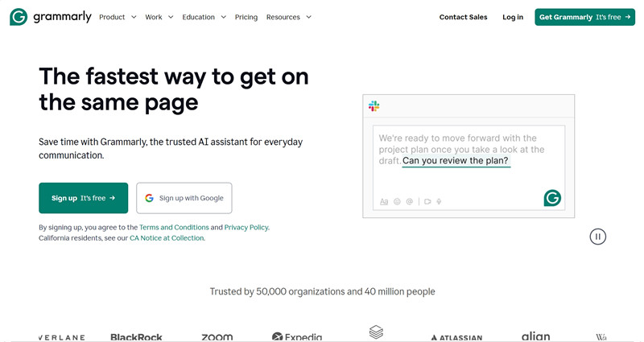Click the grammarly wordmark in header

point(63,17)
